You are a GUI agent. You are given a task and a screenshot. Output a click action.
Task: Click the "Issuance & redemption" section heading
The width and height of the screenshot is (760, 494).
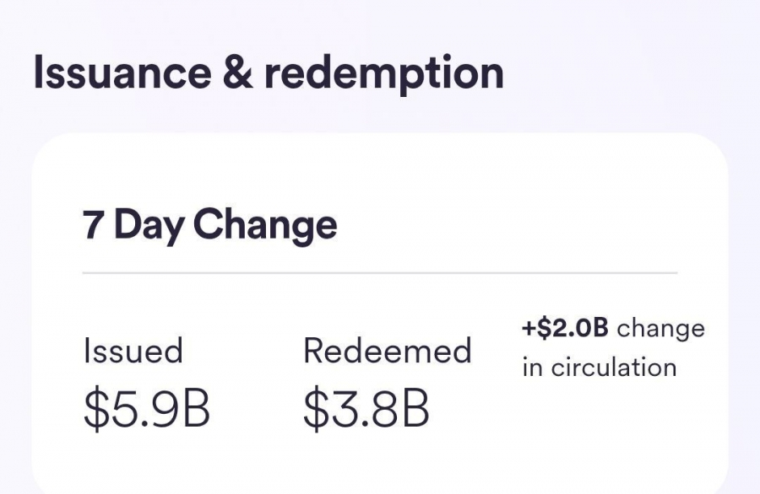point(268,73)
